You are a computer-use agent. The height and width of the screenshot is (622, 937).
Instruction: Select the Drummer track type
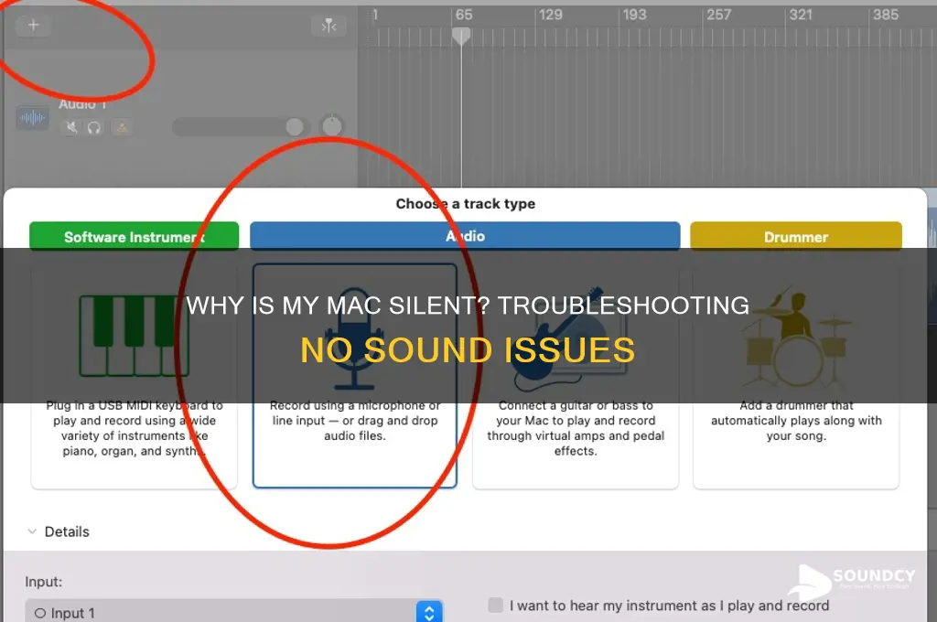pos(796,237)
